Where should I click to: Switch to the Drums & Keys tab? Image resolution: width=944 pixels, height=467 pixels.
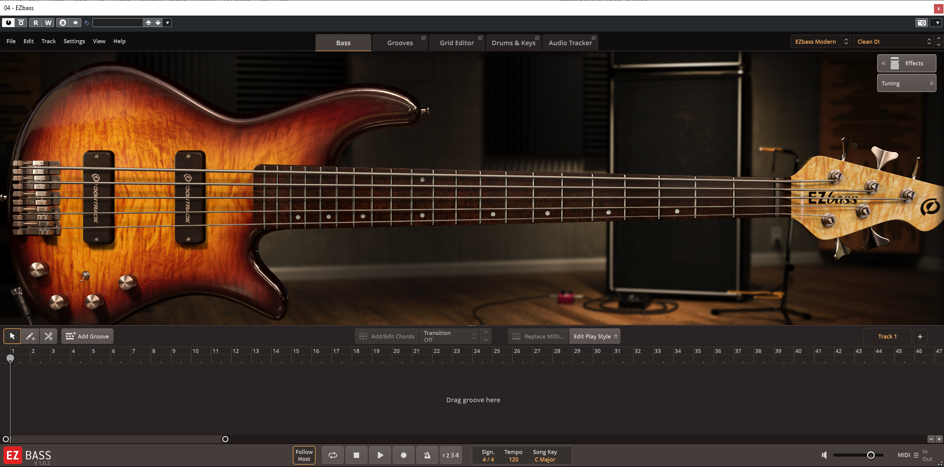[x=513, y=43]
